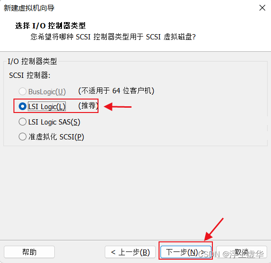This screenshot has width=271, height=263.
Task: Click the (推荐) recommendation note
Action: [x=88, y=106]
